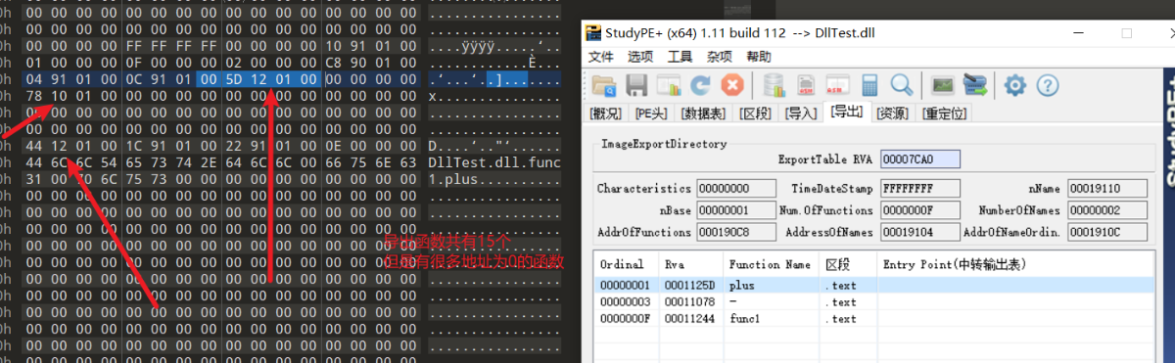Sort by the Function Name column header
Image resolution: width=1175 pixels, height=363 pixels.
click(x=771, y=264)
